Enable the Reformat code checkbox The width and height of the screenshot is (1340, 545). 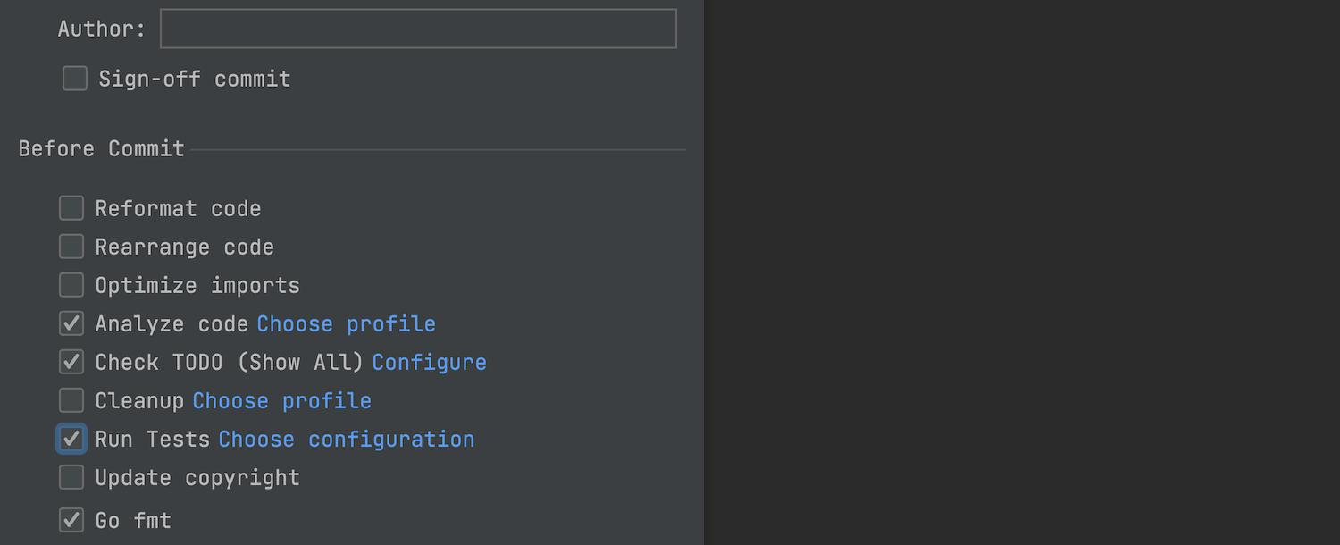coord(71,208)
